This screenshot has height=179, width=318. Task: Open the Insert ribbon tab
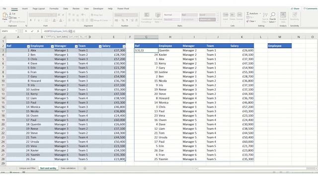(x=25, y=8)
